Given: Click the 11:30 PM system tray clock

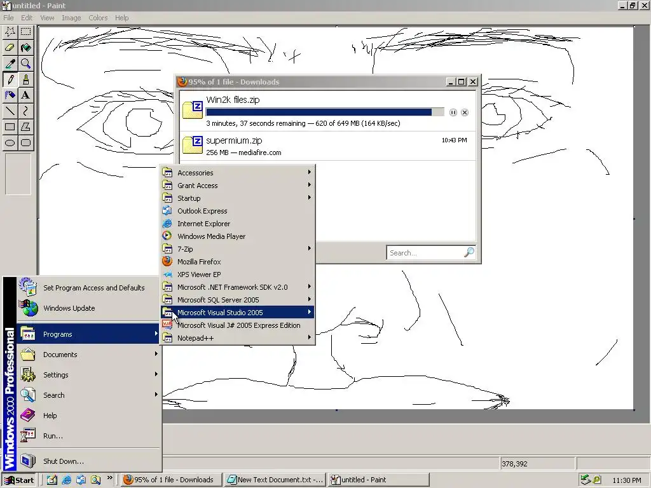Looking at the screenshot, I should point(626,480).
